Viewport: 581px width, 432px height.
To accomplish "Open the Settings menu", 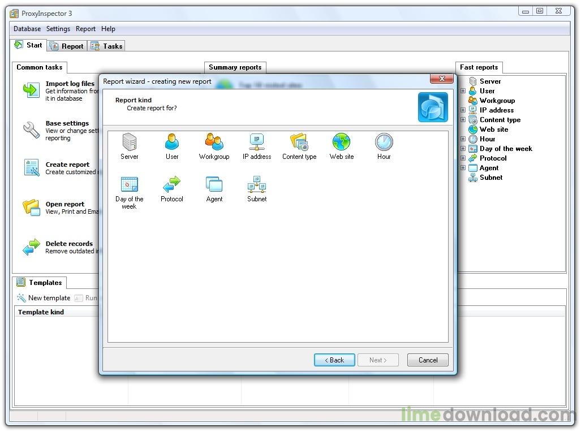I will [x=58, y=28].
